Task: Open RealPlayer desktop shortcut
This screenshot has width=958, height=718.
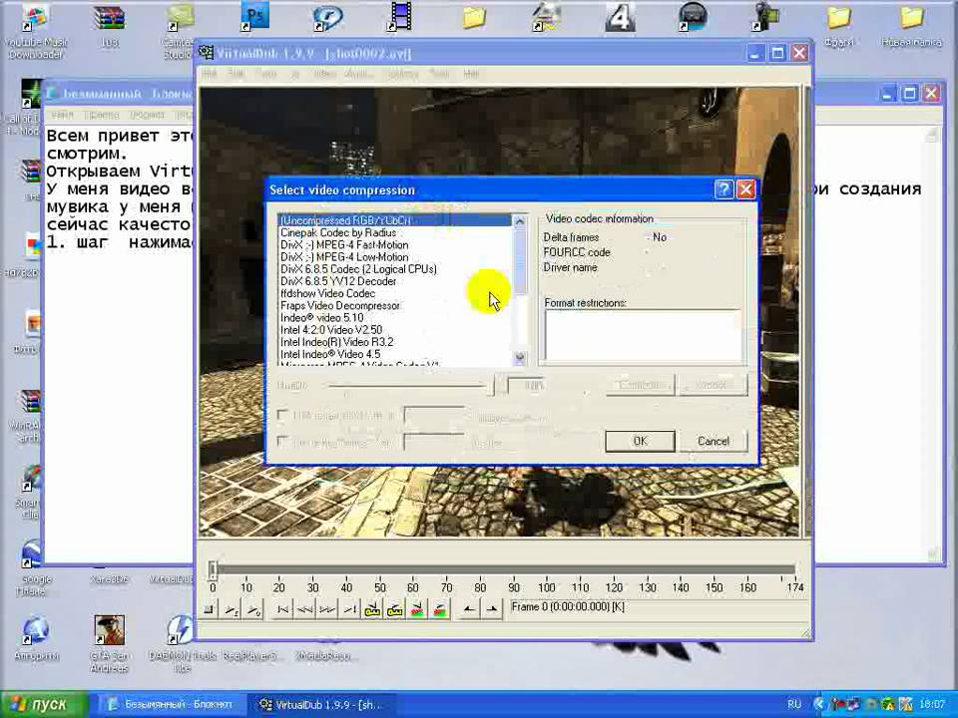Action: click(x=253, y=655)
